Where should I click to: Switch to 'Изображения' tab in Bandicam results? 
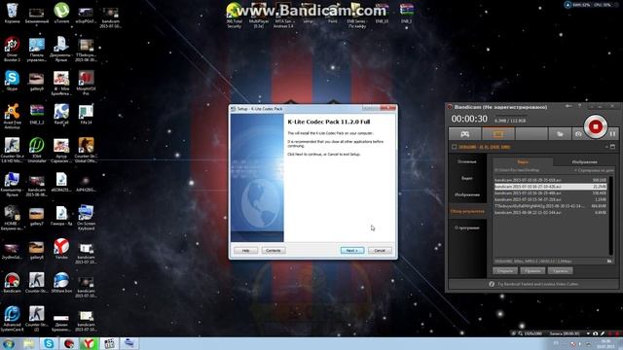click(584, 162)
